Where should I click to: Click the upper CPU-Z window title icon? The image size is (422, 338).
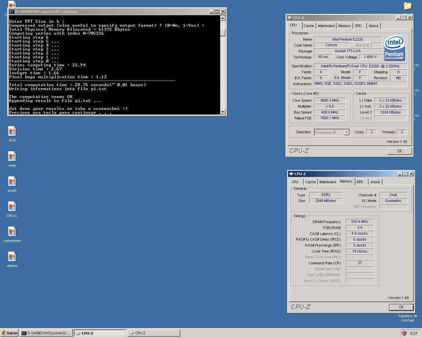289,18
